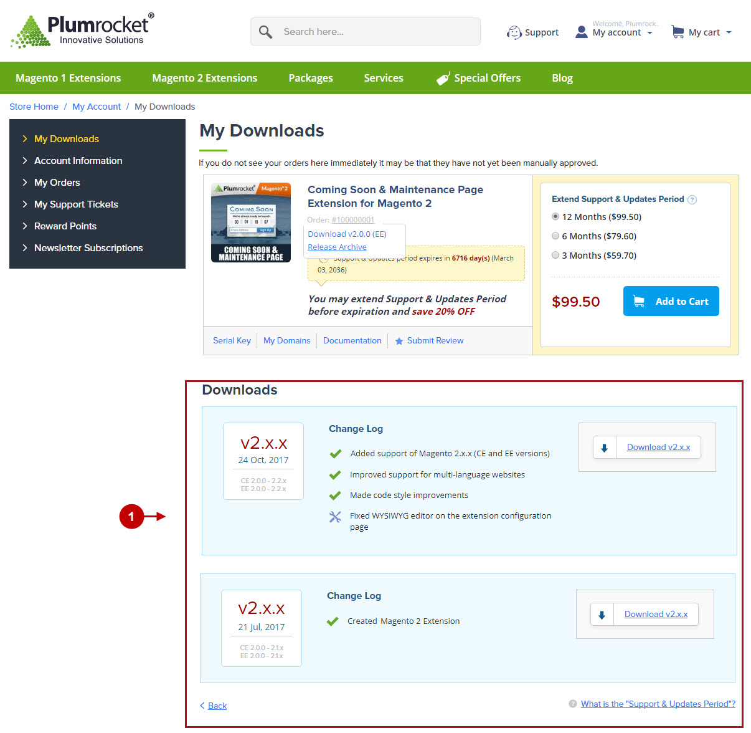Click the help icon beside Extend Support & Updates Period

click(x=692, y=199)
